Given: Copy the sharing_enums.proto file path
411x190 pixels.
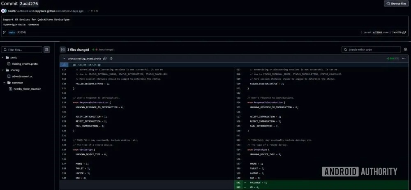Looking at the screenshot, I should (x=105, y=59).
